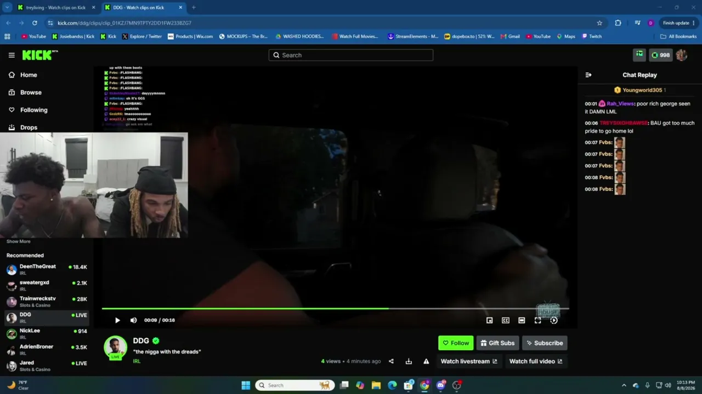Open AdrienBroner recommended channel

click(x=47, y=349)
